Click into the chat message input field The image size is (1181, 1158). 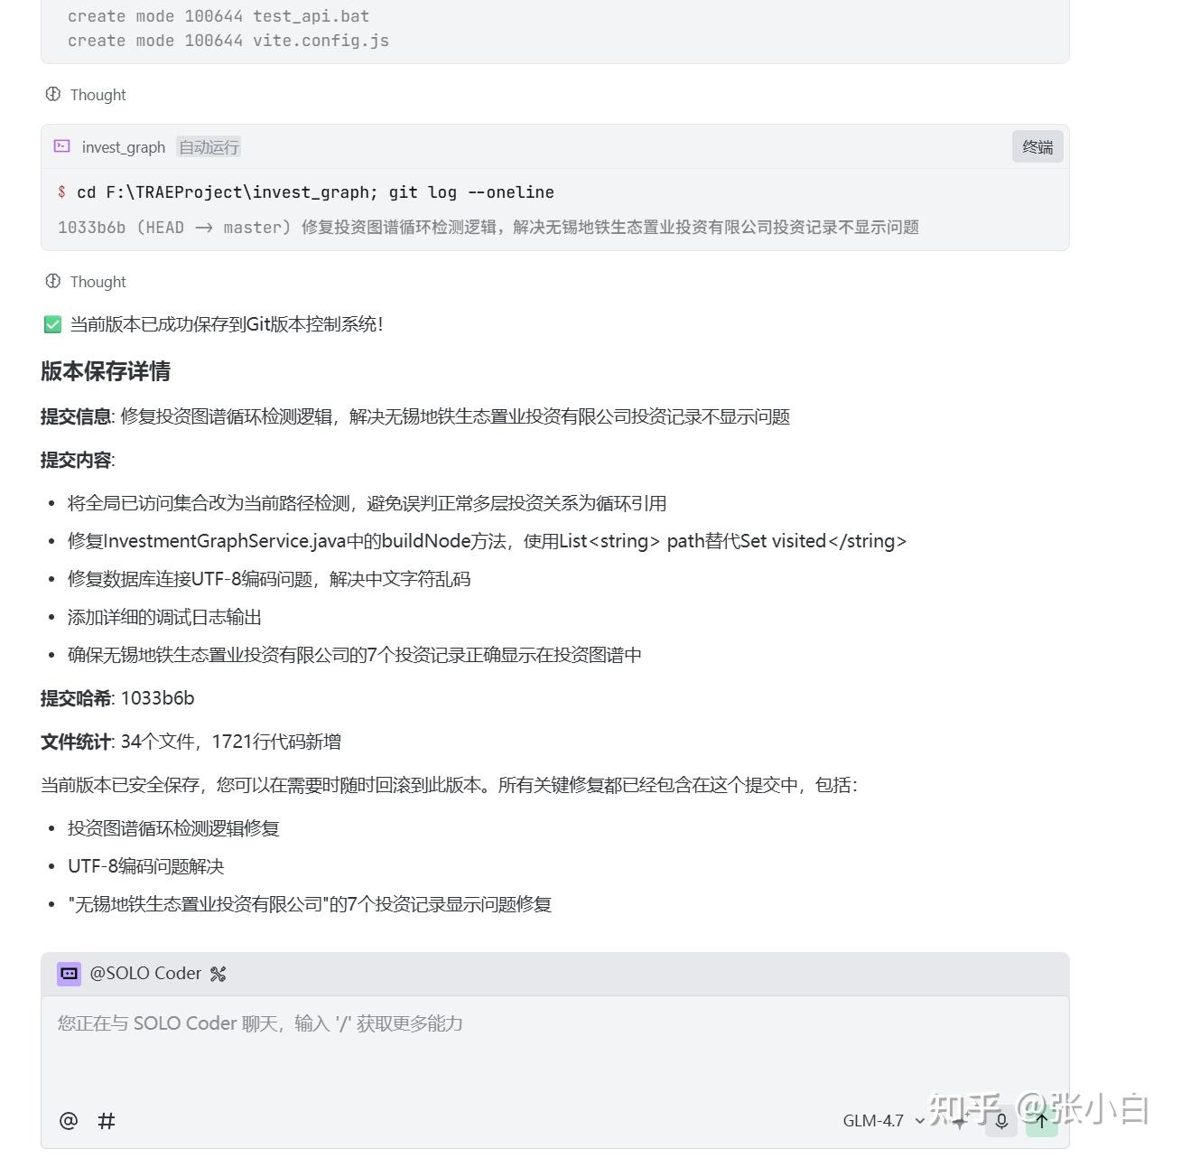(x=554, y=1048)
